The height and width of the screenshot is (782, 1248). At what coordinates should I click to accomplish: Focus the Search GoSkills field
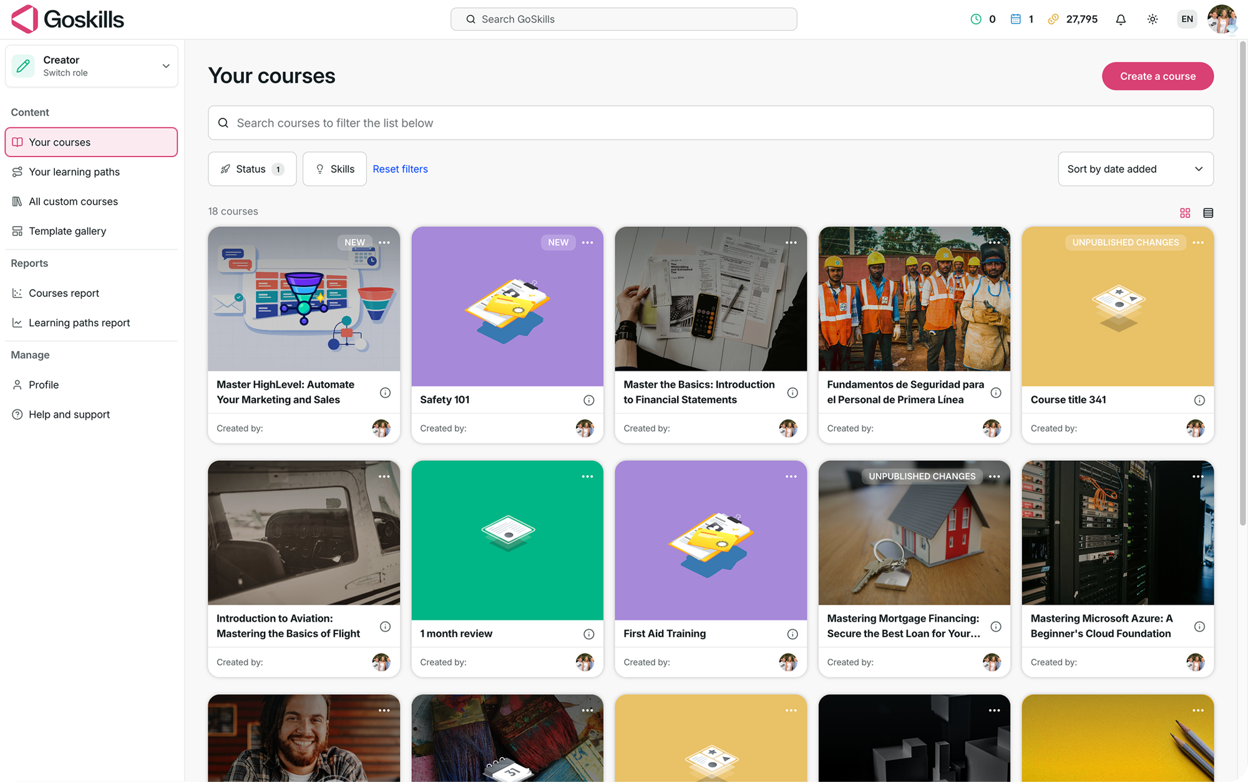coord(623,19)
